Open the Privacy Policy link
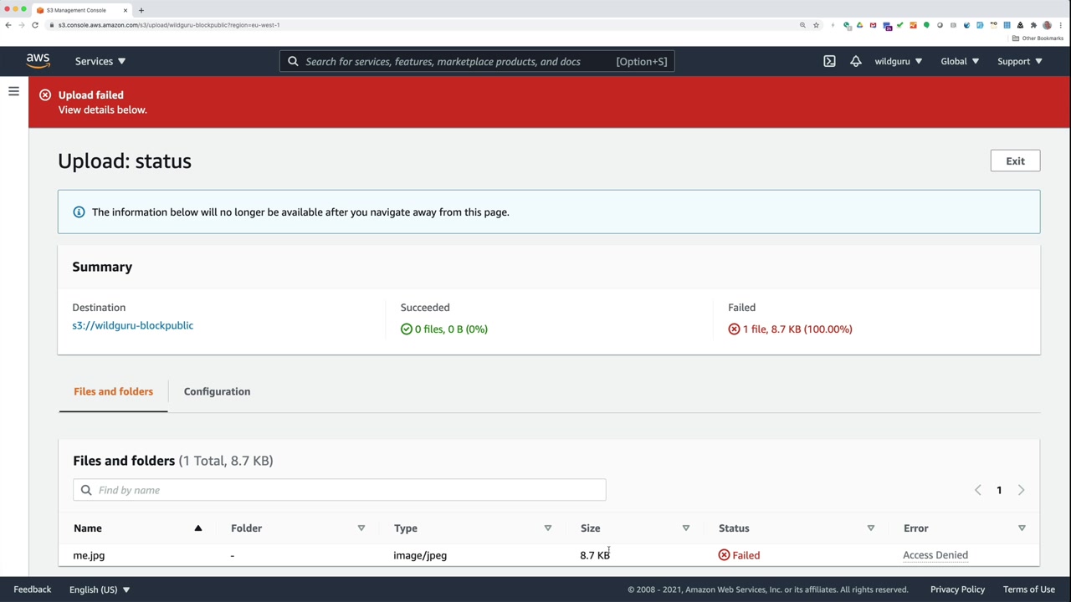The height and width of the screenshot is (602, 1071). (x=957, y=589)
